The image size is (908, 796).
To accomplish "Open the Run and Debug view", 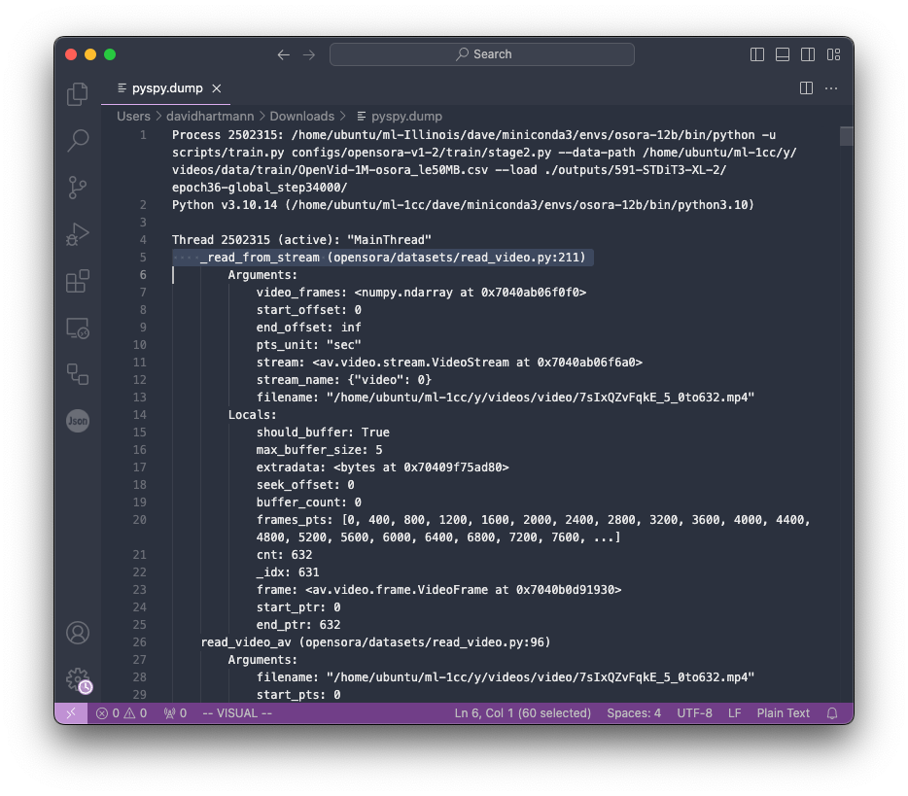I will [x=78, y=234].
